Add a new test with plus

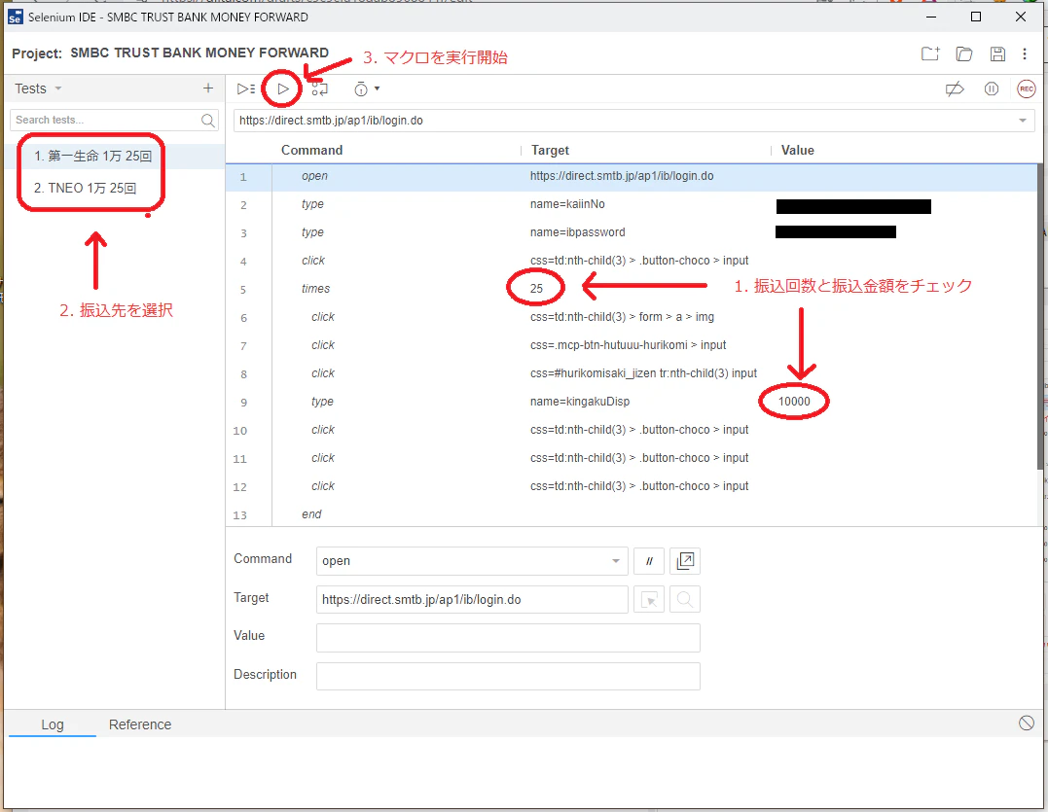pyautogui.click(x=208, y=88)
